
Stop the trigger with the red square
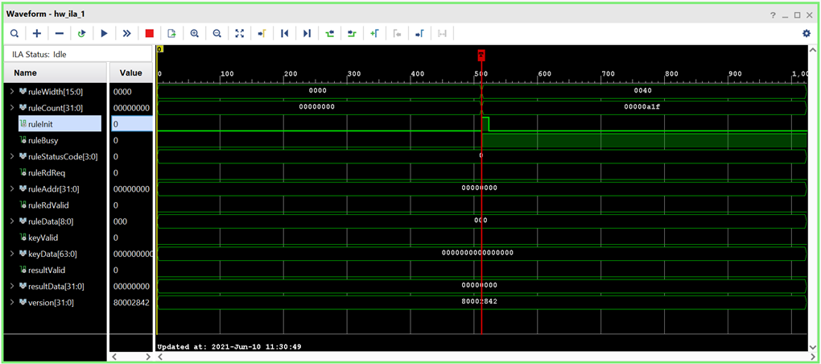149,34
